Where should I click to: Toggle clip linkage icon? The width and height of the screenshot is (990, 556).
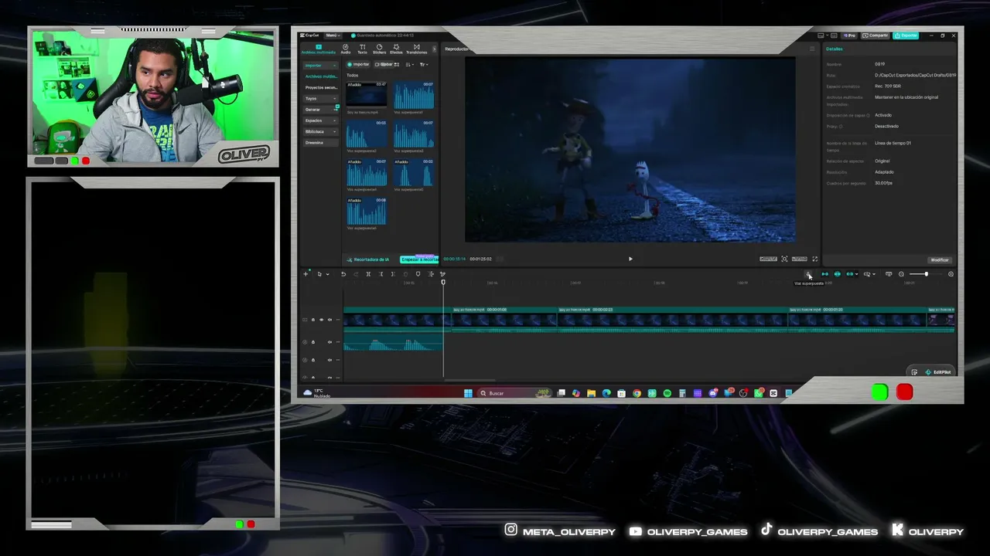(850, 274)
